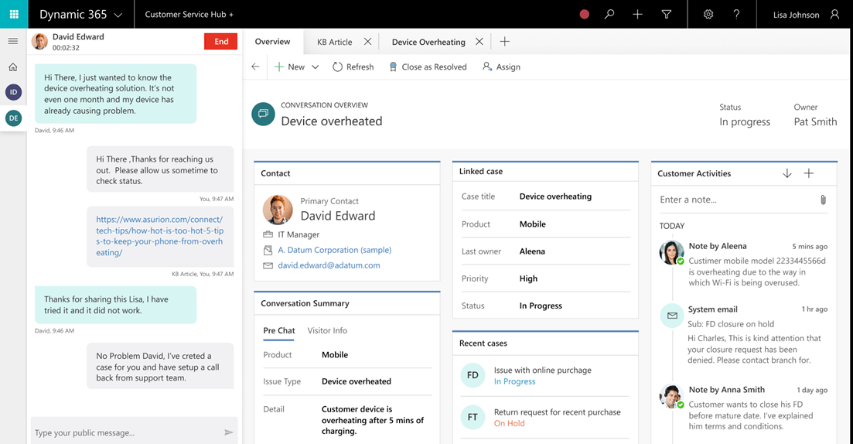Click David Edward's contact photo

(x=278, y=210)
